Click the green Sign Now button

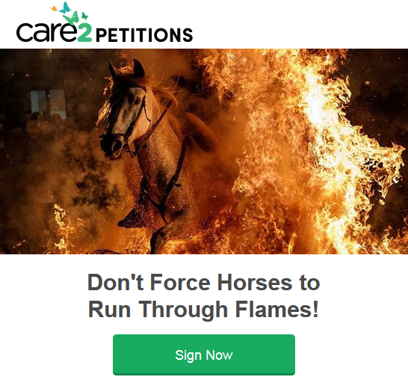tap(204, 355)
